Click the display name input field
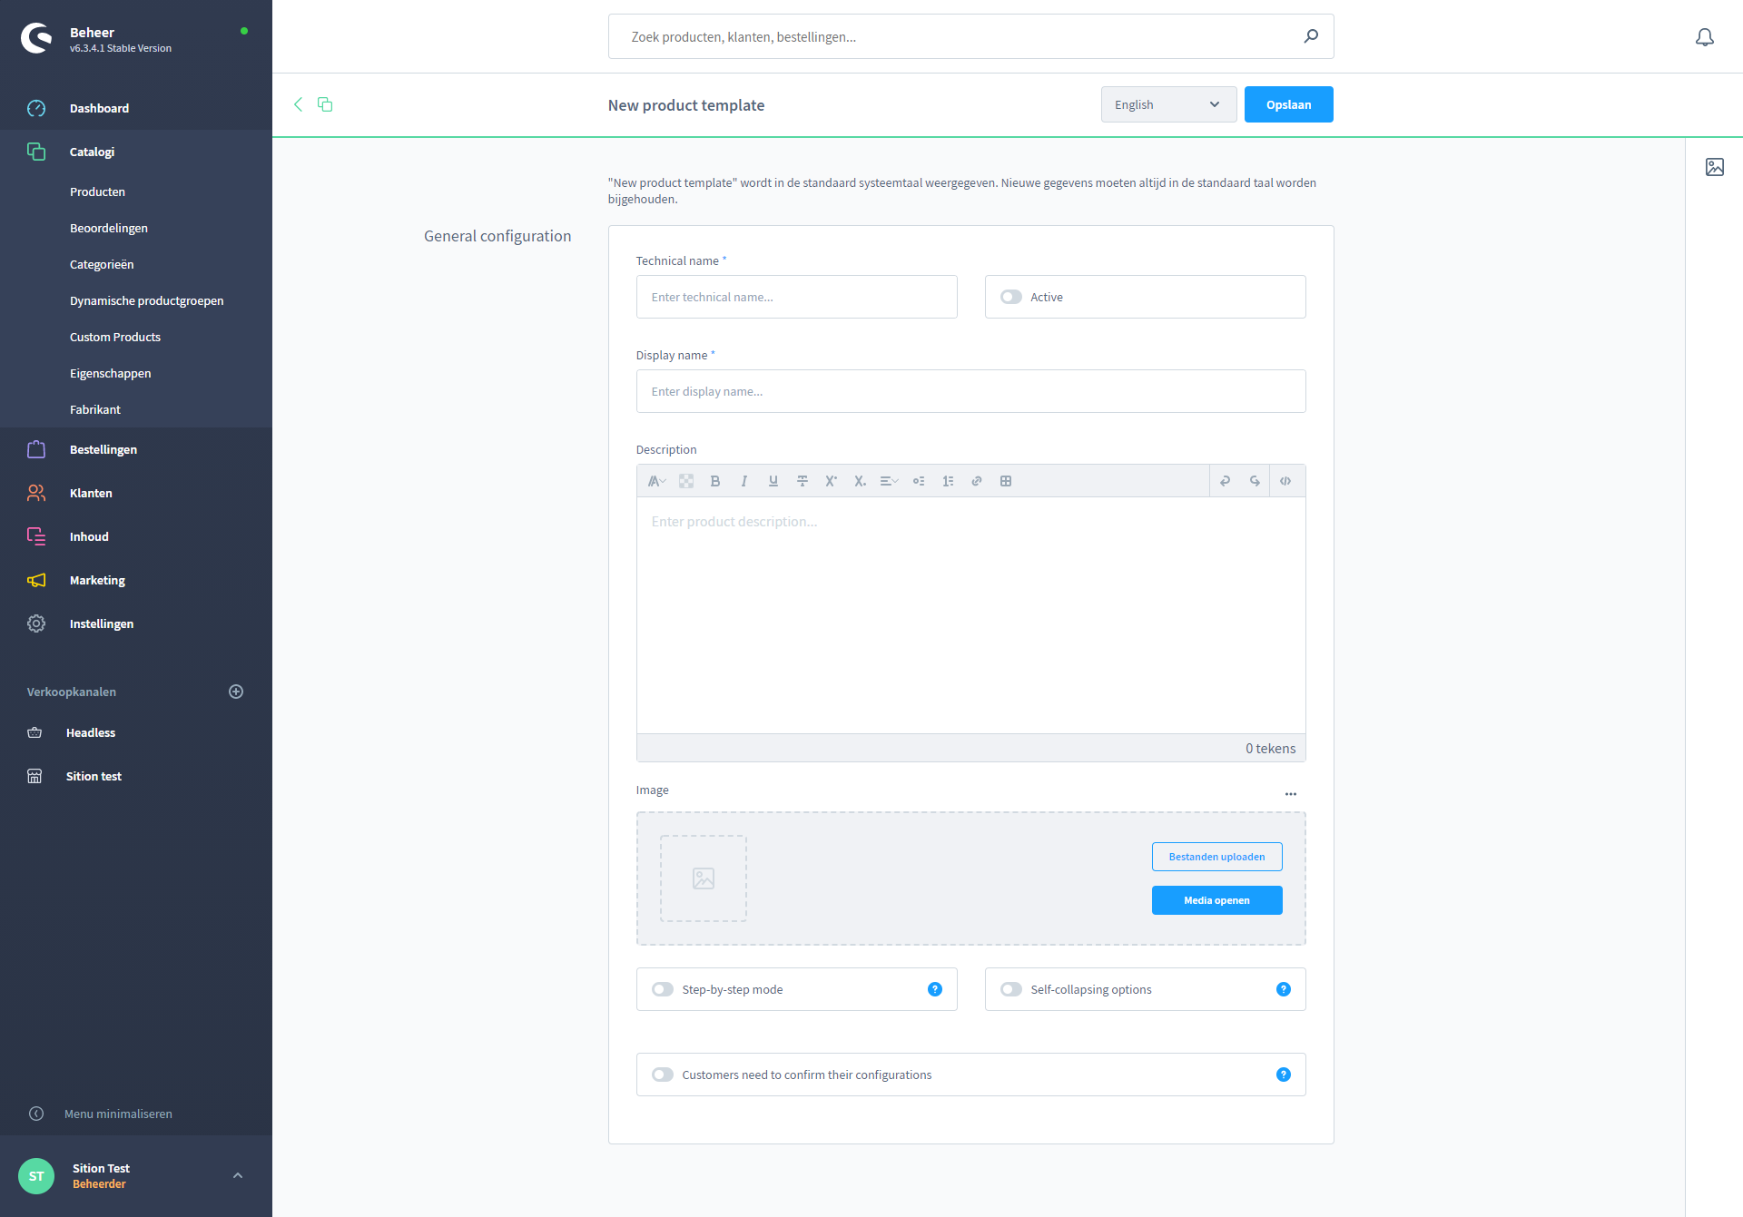 970,391
